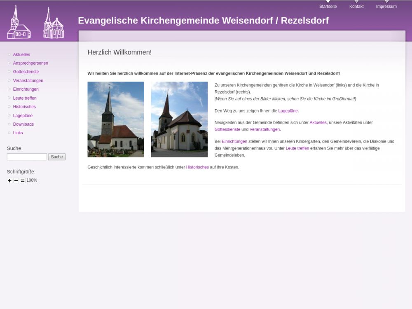The width and height of the screenshot is (412, 309).
Task: Open Historisches link in the last paragraph
Action: (197, 167)
